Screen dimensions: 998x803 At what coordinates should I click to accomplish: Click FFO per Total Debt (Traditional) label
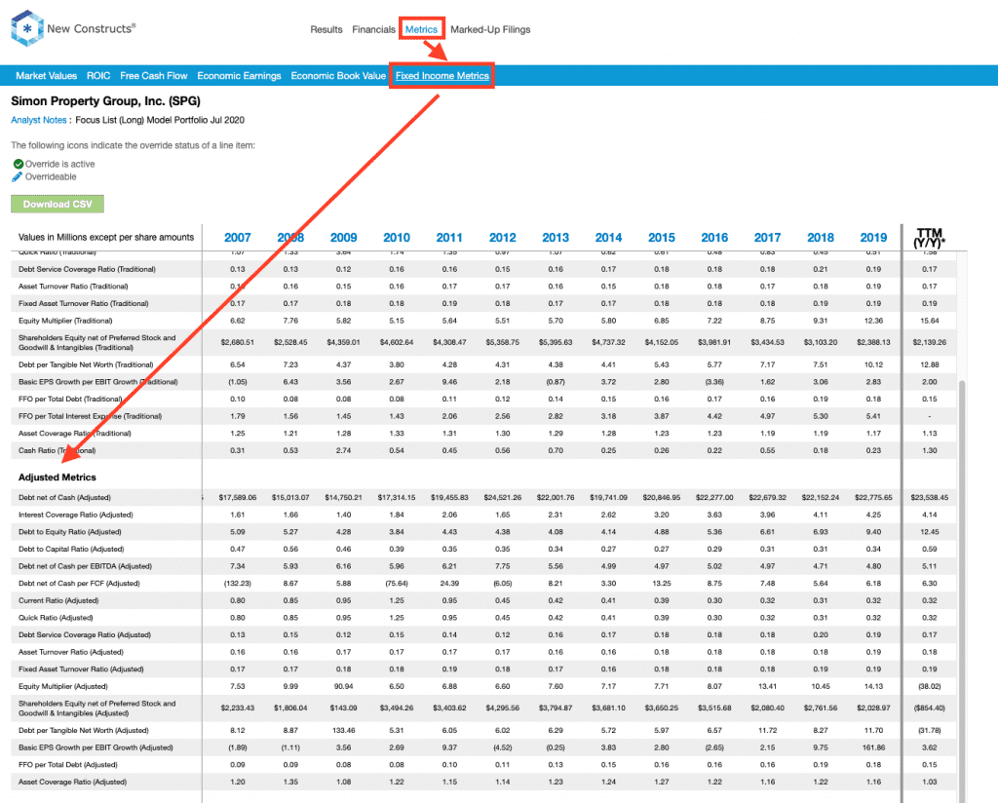[x=70, y=399]
